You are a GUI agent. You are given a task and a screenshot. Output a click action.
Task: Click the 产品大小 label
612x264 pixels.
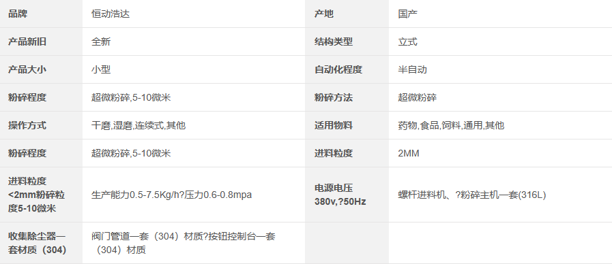[x=27, y=69]
